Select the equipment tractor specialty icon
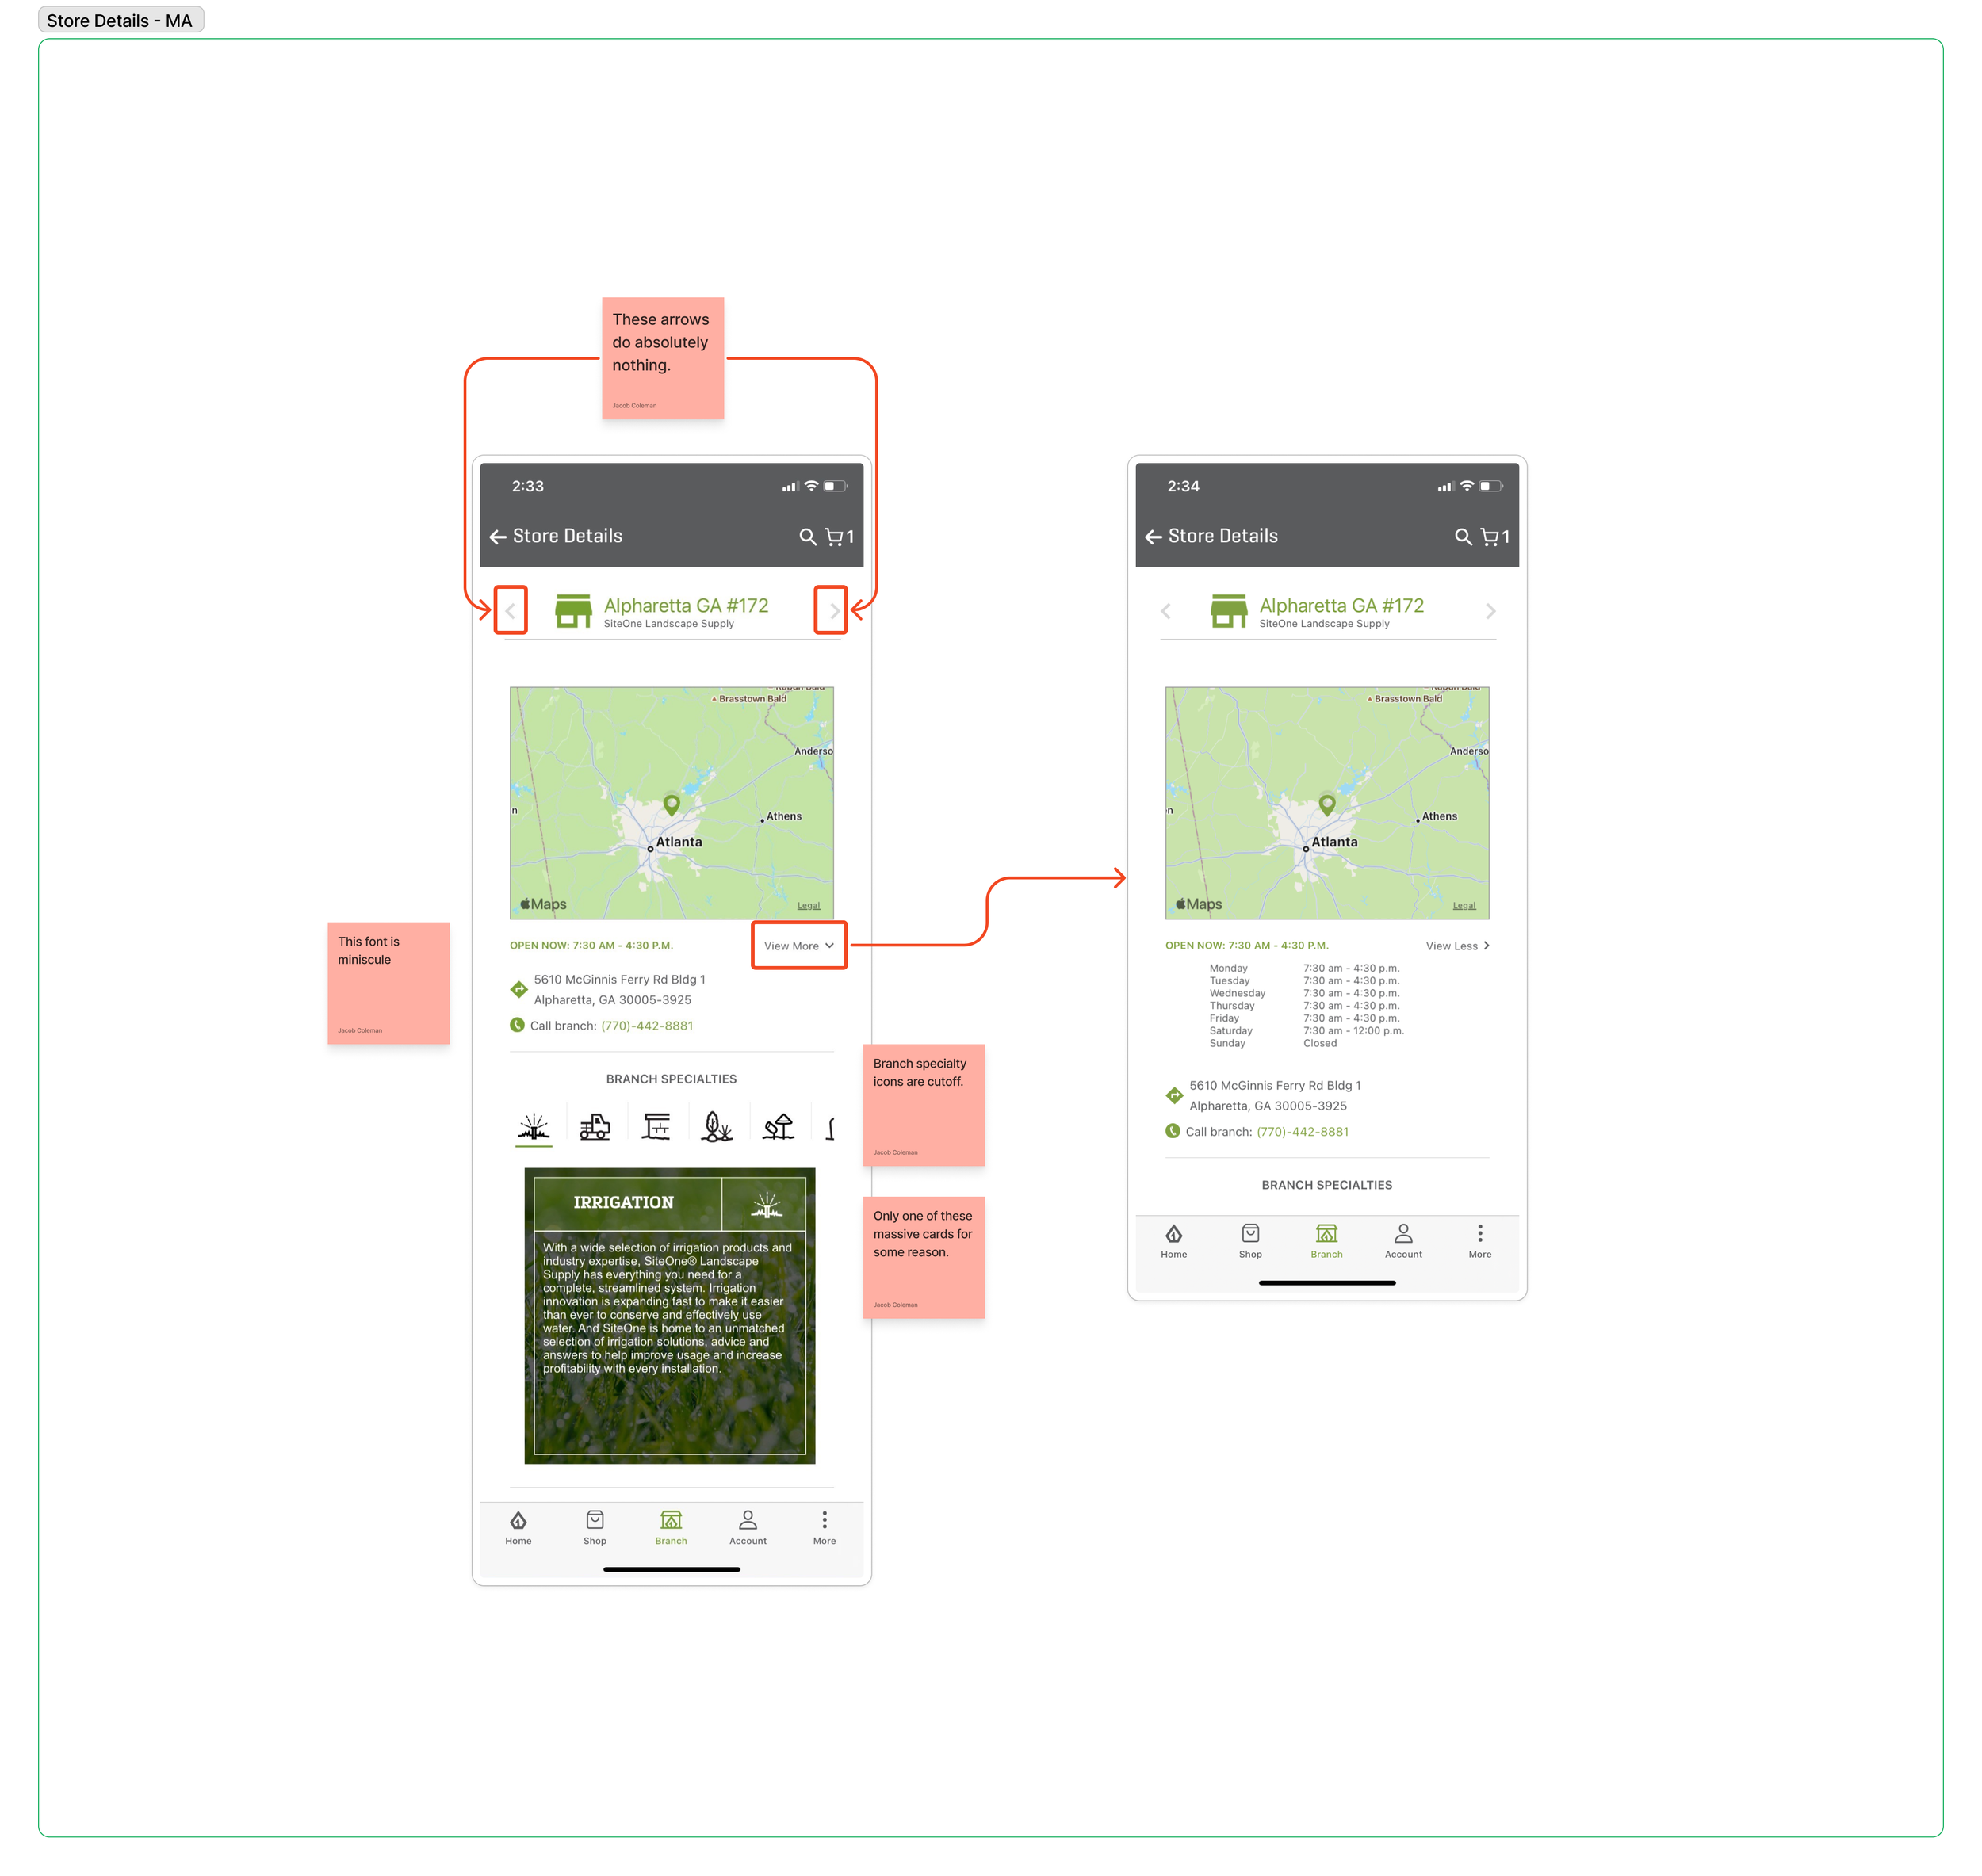Image resolution: width=1982 pixels, height=1876 pixels. 595,1127
